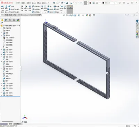
Task: Collapse the ribbon with the chevron arrow
Action: [x=137, y=12]
